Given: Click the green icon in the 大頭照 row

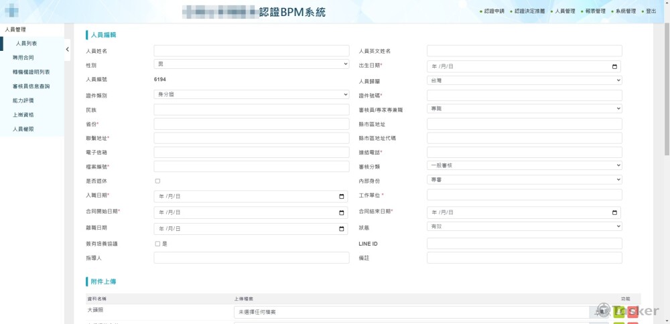Looking at the screenshot, I should (618, 311).
